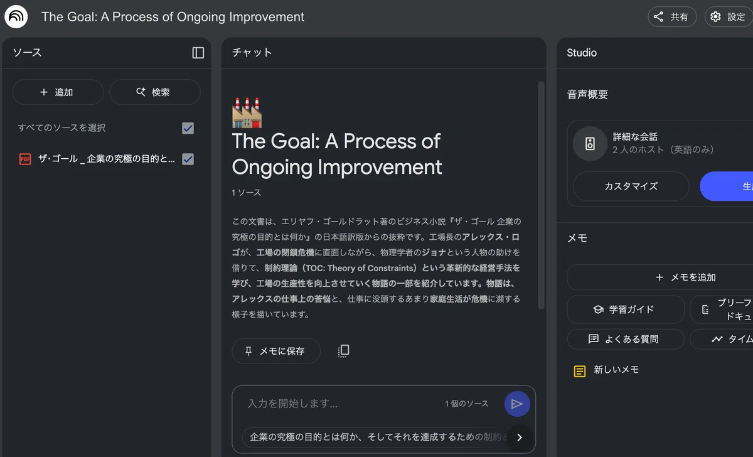Screen dimensions: 753x457
Task: Click メモに保存 save to note button
Action: point(276,352)
